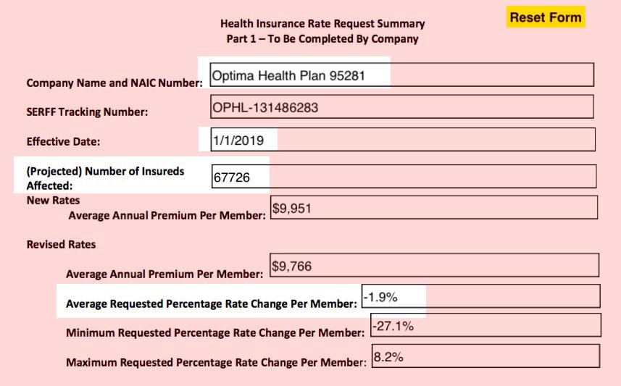Click the Effective Date label
621x386 pixels.
[63, 142]
